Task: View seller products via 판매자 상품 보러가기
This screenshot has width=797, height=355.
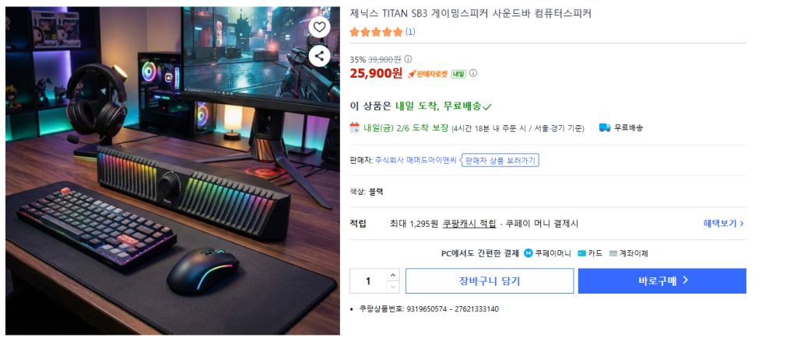Action: (500, 161)
